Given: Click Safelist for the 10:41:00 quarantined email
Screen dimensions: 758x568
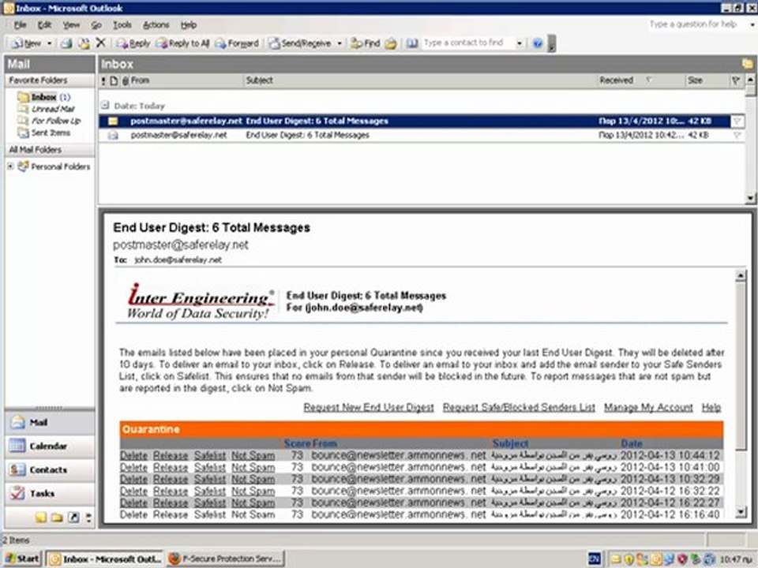Looking at the screenshot, I should click(210, 468).
